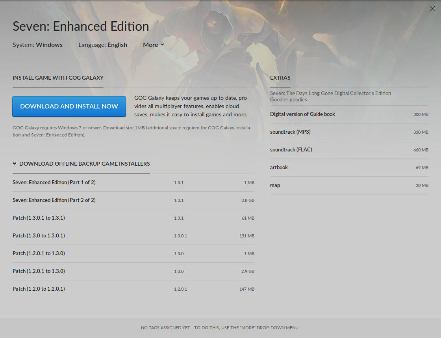Viewport: 441px width, 338px height.
Task: Click the Download and Install Now button
Action: click(69, 106)
